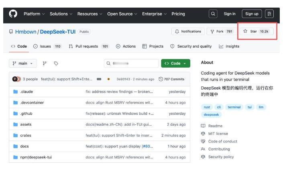Open 'feat(cost): support yuan display' commit message
This screenshot has width=289, height=170.
(113, 146)
